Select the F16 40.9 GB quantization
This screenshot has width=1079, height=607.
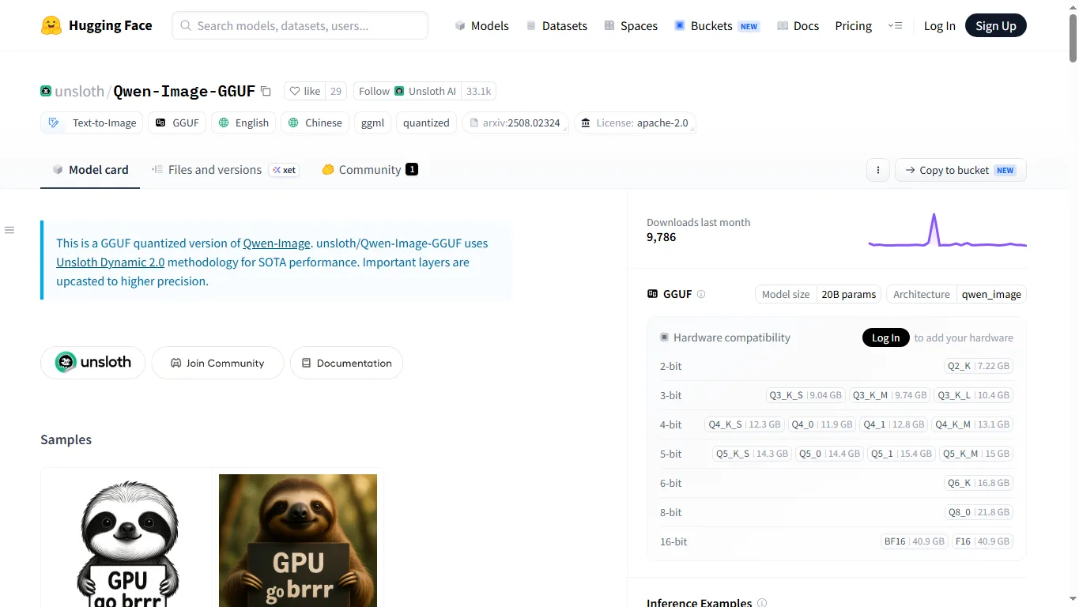pyautogui.click(x=983, y=541)
